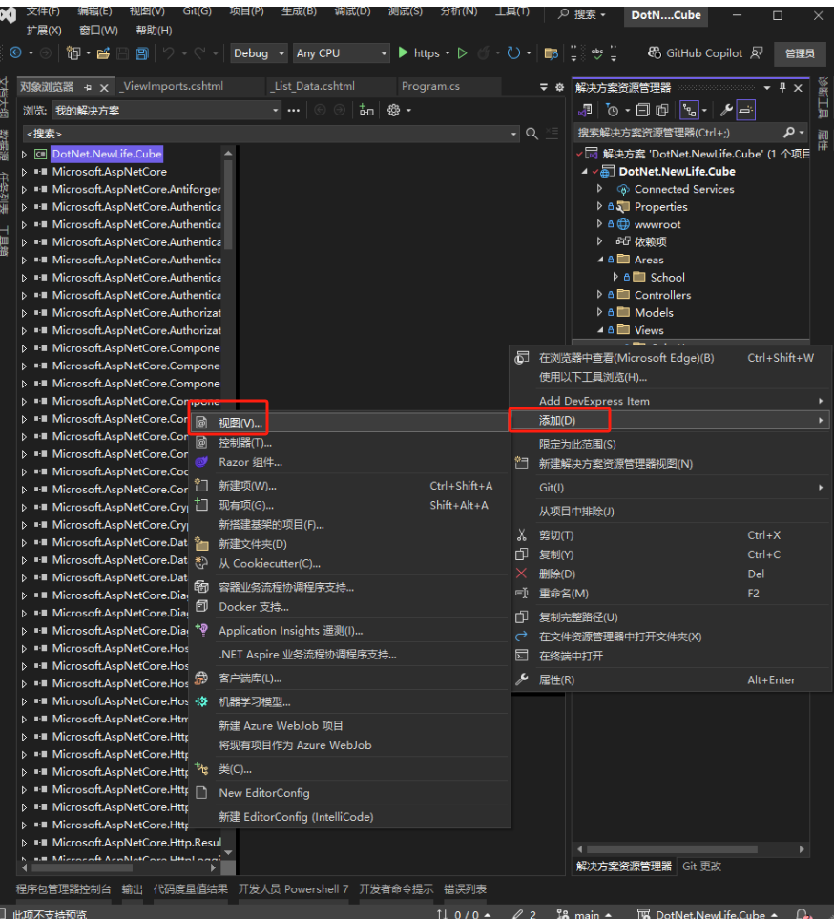Expand the Connected Services node

599,189
